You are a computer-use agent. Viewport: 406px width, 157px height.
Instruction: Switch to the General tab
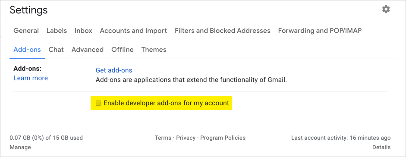pos(26,31)
